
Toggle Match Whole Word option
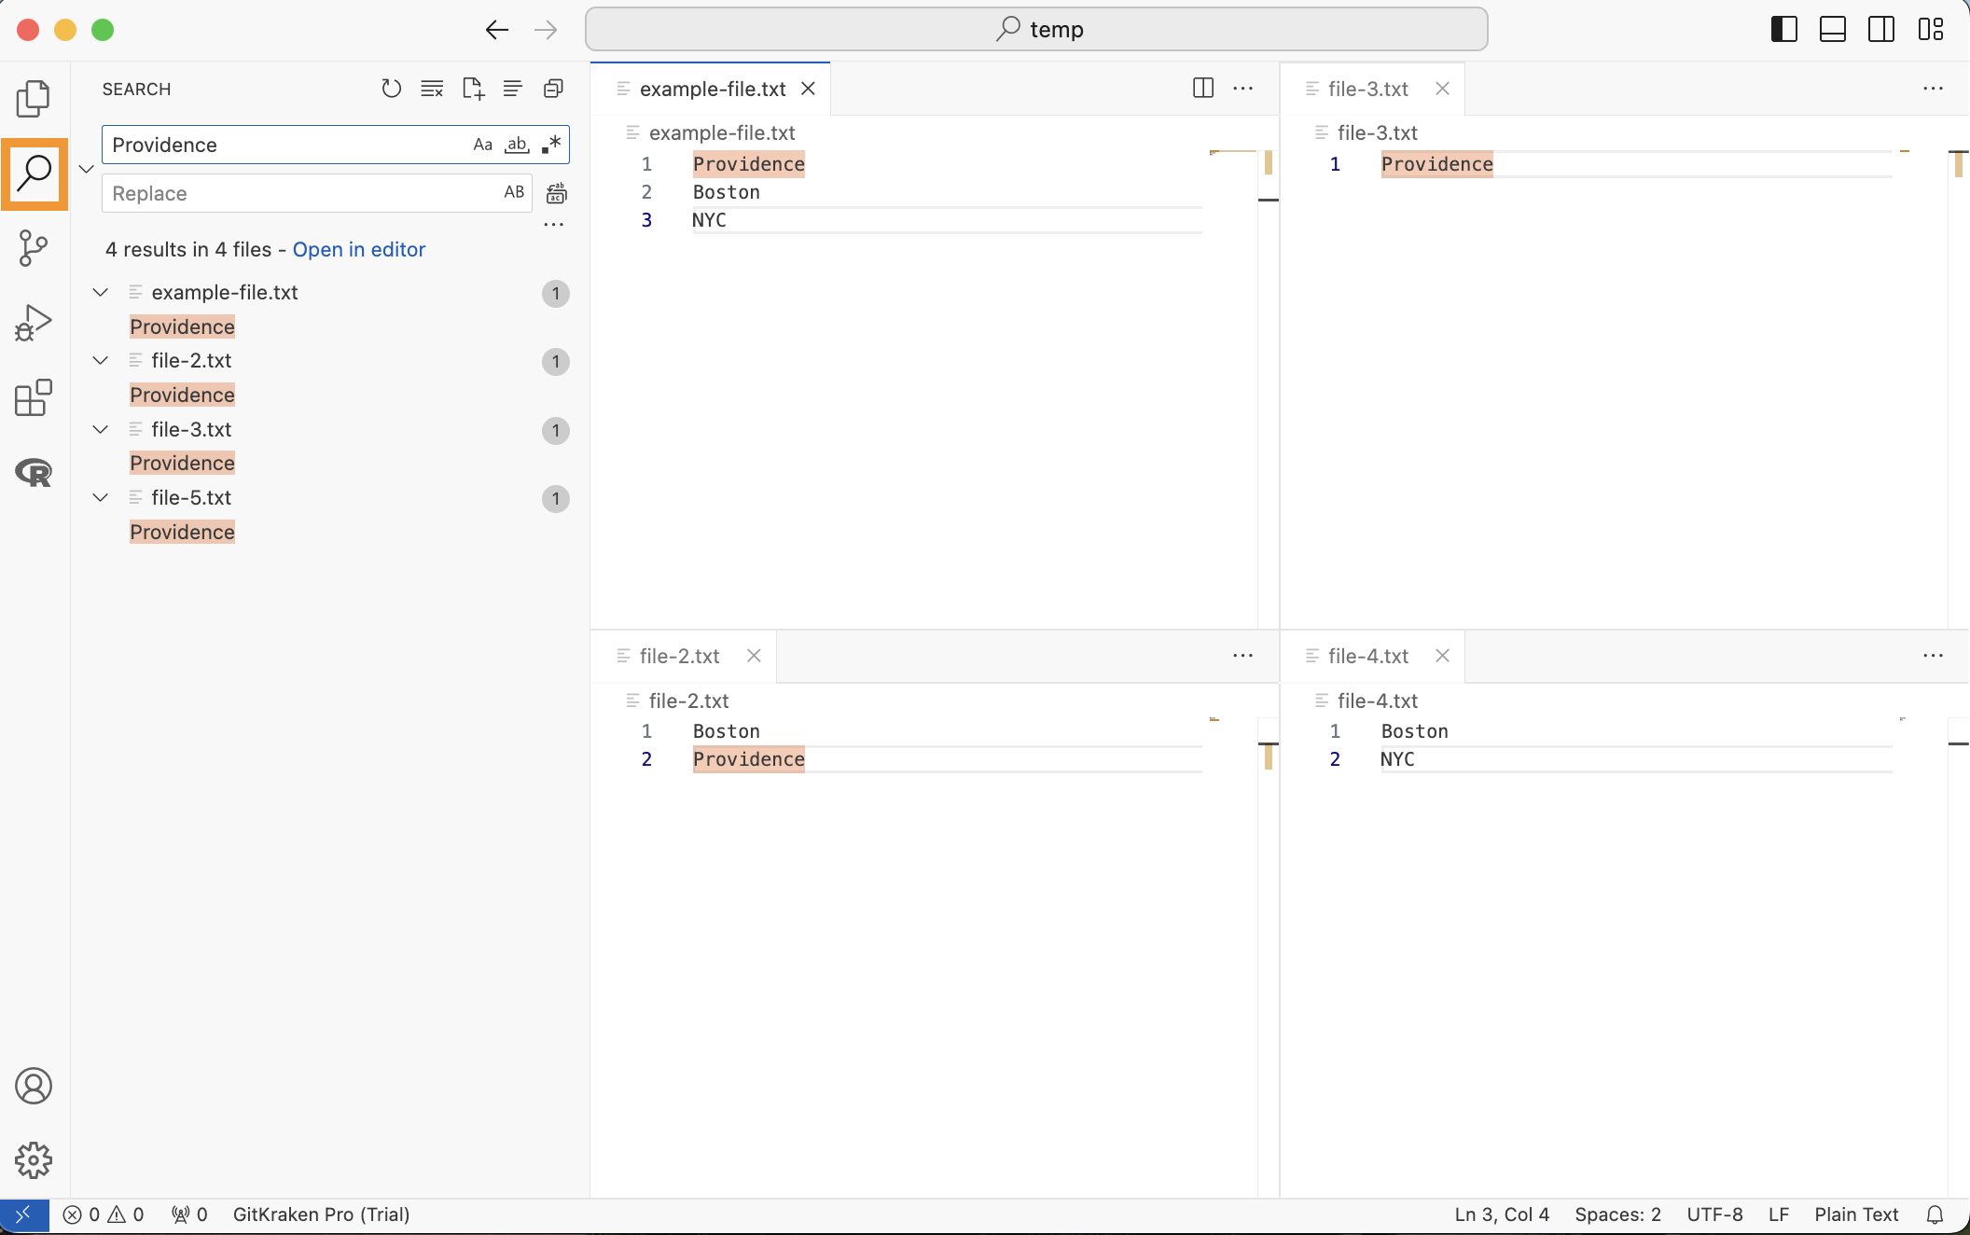(517, 145)
